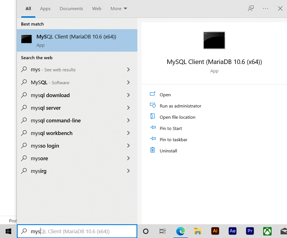Choose Open file location
The image size is (287, 238).
pos(177,117)
